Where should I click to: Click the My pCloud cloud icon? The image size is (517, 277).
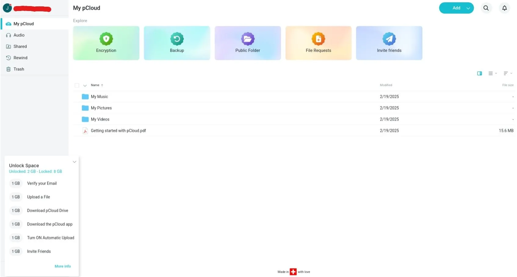point(9,24)
